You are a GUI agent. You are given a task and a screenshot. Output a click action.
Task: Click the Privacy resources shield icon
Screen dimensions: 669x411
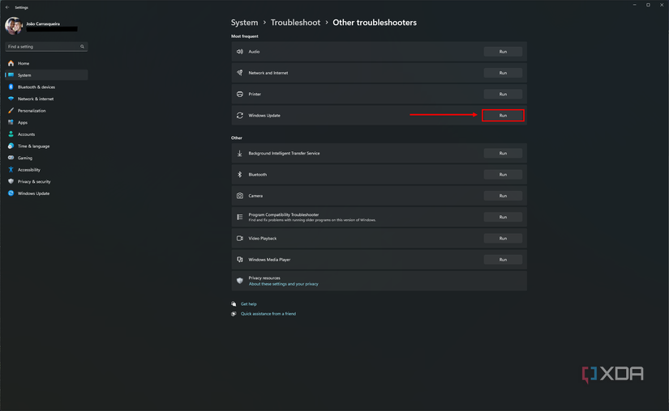[240, 281]
